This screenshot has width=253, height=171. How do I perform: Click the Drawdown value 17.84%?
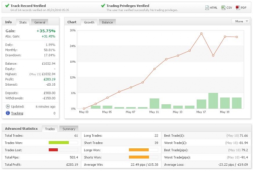[49, 55]
